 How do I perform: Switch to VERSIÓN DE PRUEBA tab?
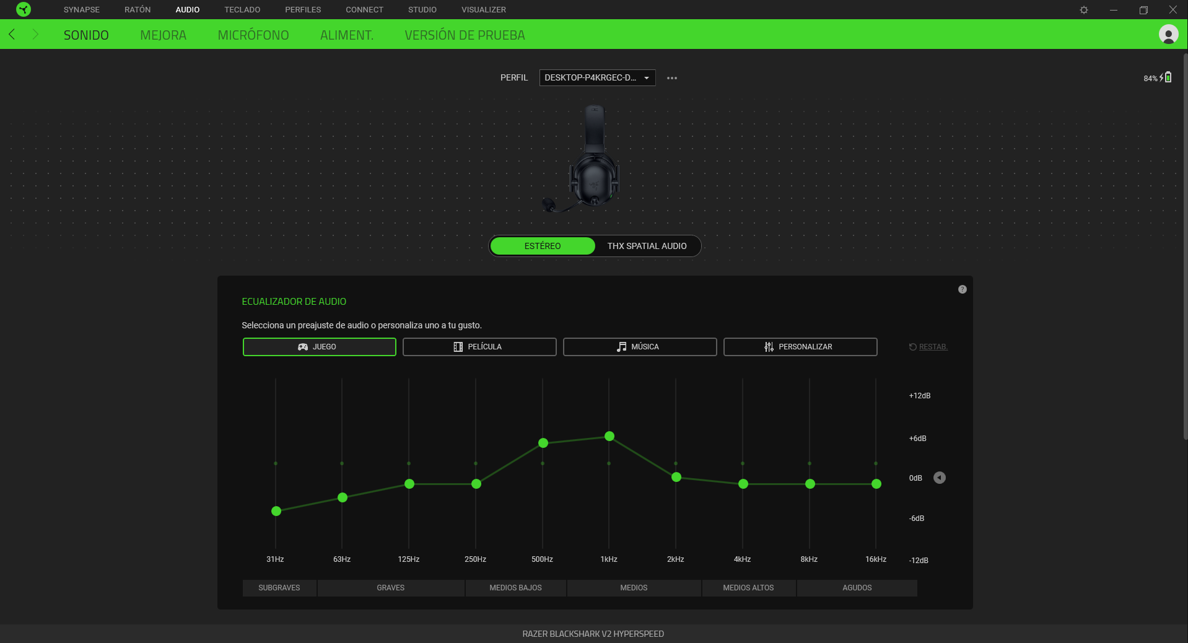coord(465,35)
